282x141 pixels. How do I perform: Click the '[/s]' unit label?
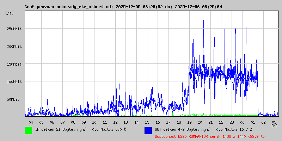point(10,13)
